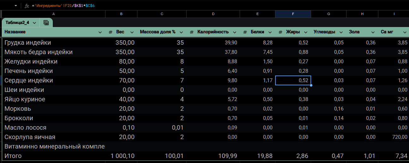This screenshot has height=163, width=409.
Task: Select the Брокколи cell
Action: [53, 118]
